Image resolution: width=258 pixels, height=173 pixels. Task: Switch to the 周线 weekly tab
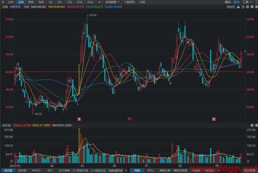click(x=31, y=2)
